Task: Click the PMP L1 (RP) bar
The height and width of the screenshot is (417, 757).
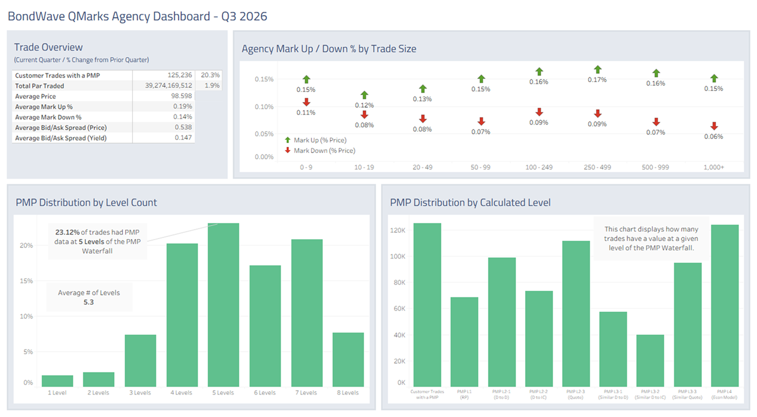Action: [465, 342]
